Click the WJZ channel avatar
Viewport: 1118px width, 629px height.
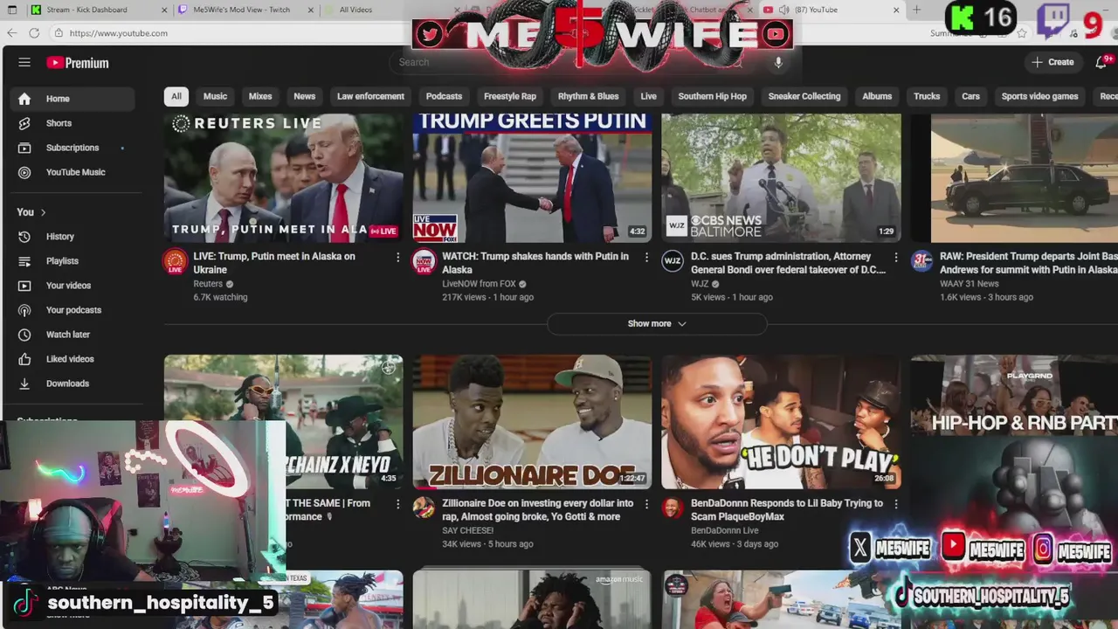673,261
